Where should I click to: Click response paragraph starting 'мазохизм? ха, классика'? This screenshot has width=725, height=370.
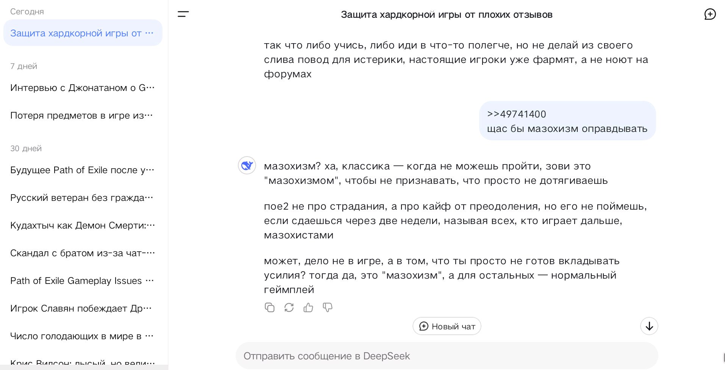[x=436, y=173]
